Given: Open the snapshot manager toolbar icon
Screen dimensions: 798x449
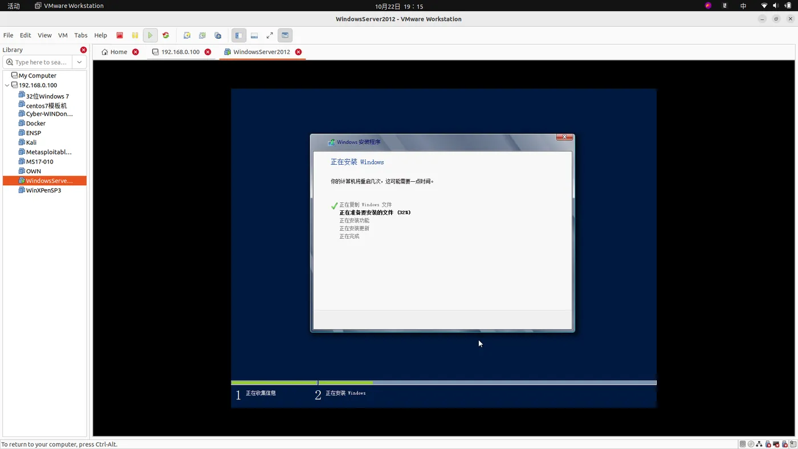Looking at the screenshot, I should pyautogui.click(x=218, y=35).
